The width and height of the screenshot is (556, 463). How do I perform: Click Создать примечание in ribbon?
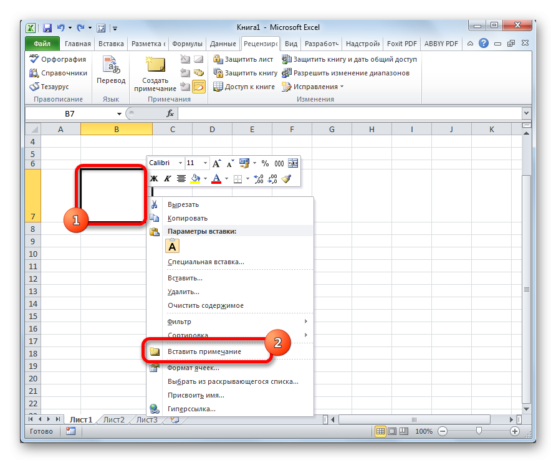coord(155,74)
